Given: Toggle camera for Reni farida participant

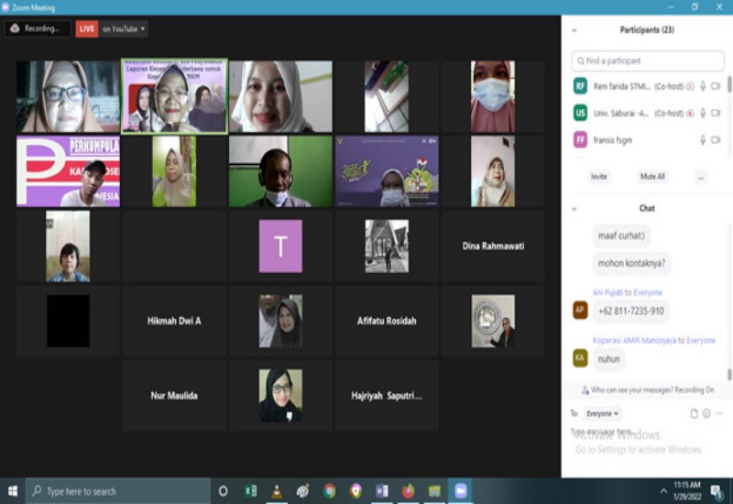Looking at the screenshot, I should [x=716, y=86].
